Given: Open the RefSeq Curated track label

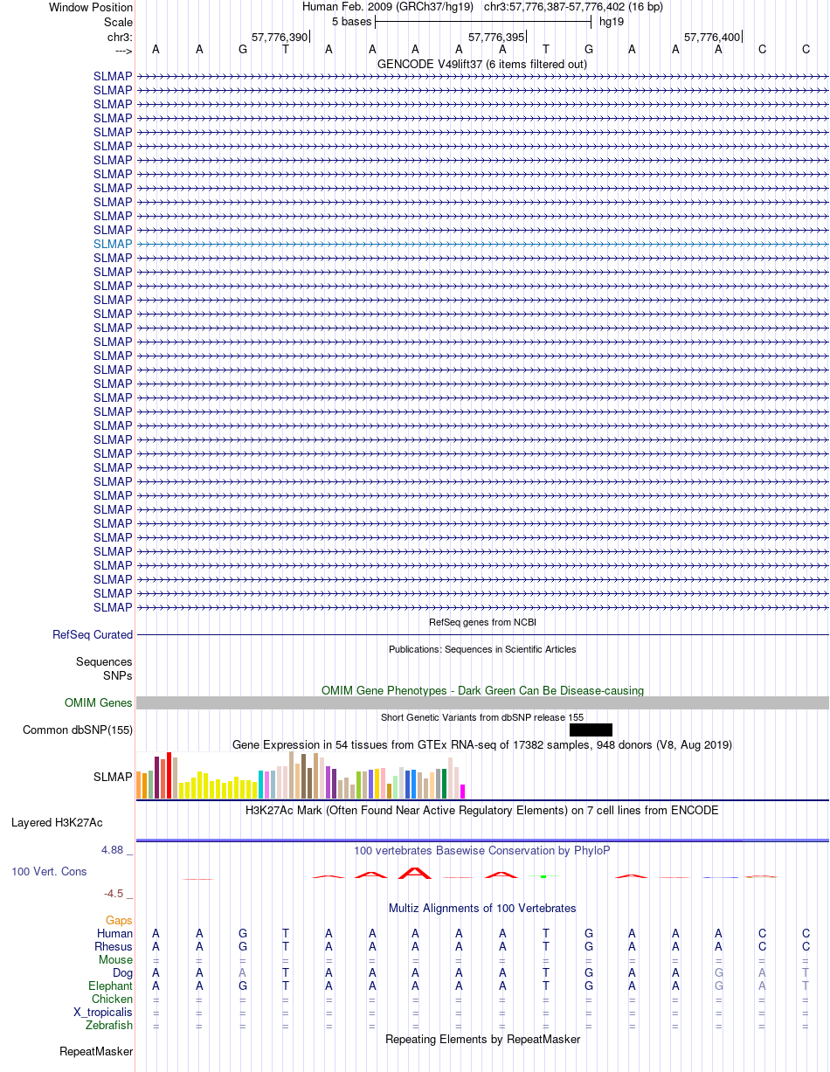Looking at the screenshot, I should pyautogui.click(x=93, y=635).
